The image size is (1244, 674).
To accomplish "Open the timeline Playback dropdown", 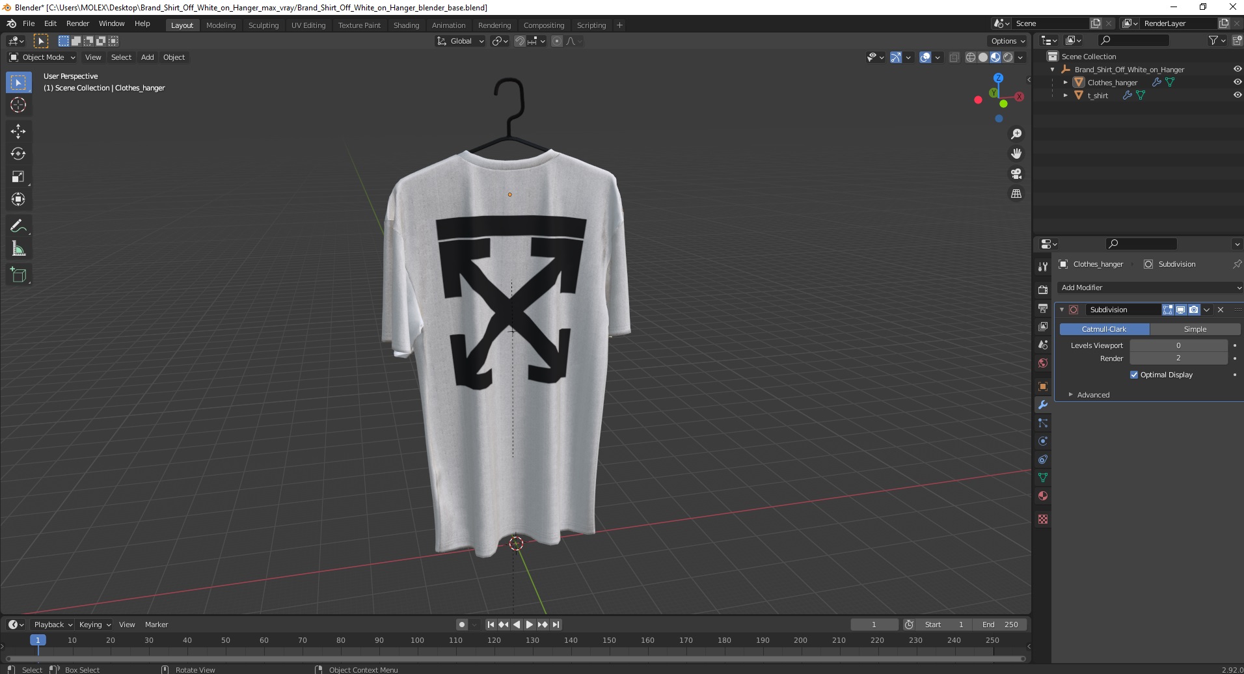I will coord(53,625).
